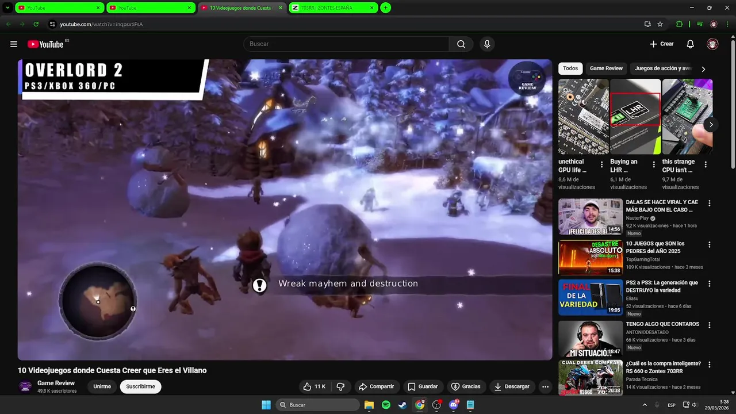Open the YouTube account avatar menu
This screenshot has width=736, height=414.
pyautogui.click(x=712, y=44)
